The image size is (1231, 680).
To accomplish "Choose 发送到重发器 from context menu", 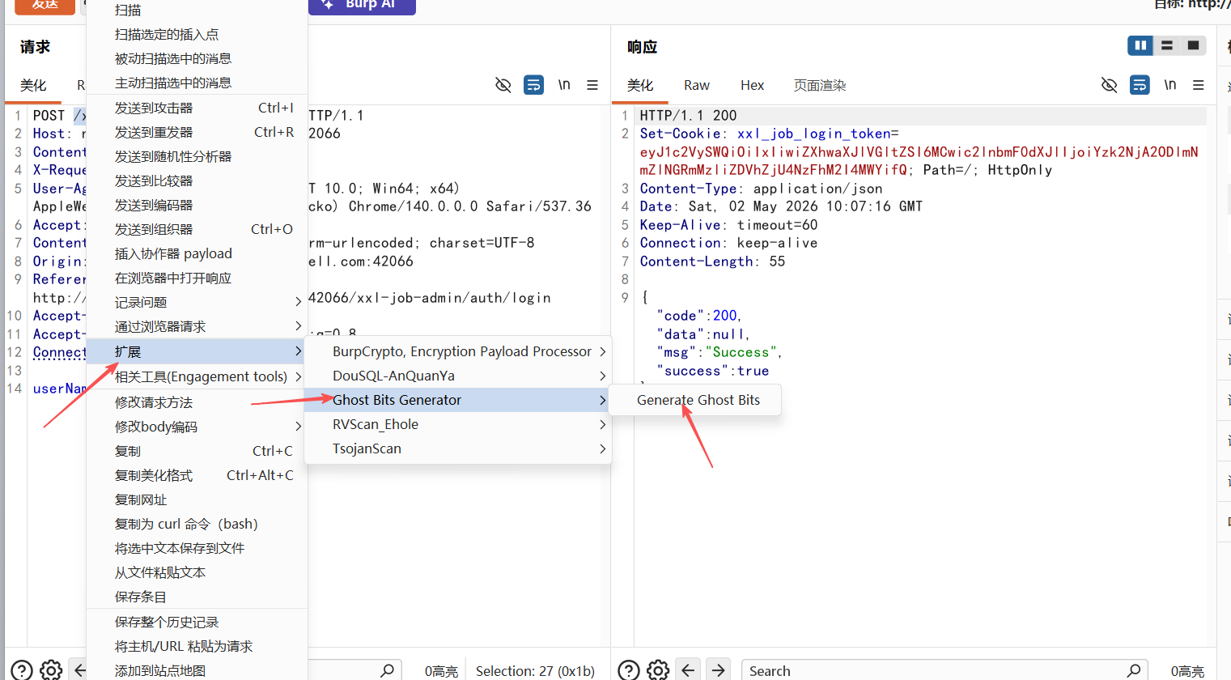I will coord(197,132).
